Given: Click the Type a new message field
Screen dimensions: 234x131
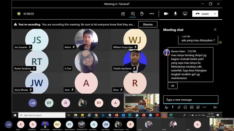Looking at the screenshot, I should point(190,100).
